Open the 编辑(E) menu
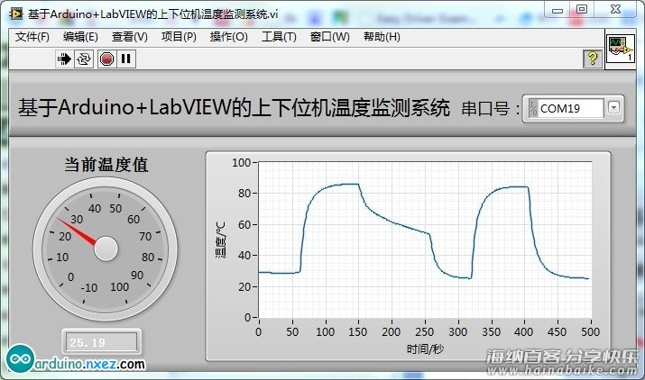This screenshot has height=380, width=645. pos(80,37)
